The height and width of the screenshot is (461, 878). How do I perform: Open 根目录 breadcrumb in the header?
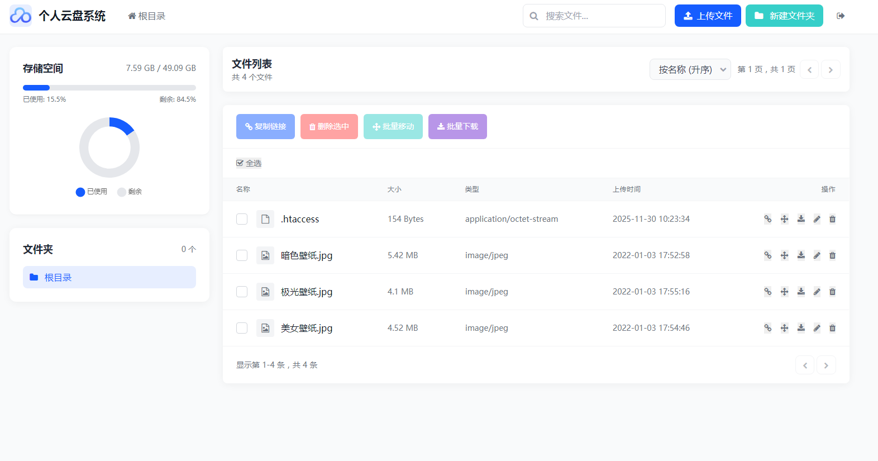click(147, 16)
